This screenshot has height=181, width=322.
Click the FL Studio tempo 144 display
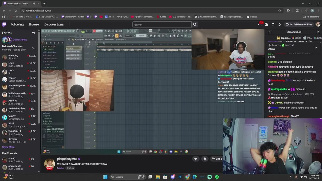coord(99,31)
